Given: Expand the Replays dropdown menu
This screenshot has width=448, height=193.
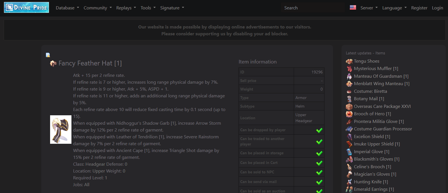Looking at the screenshot, I should tap(126, 8).
